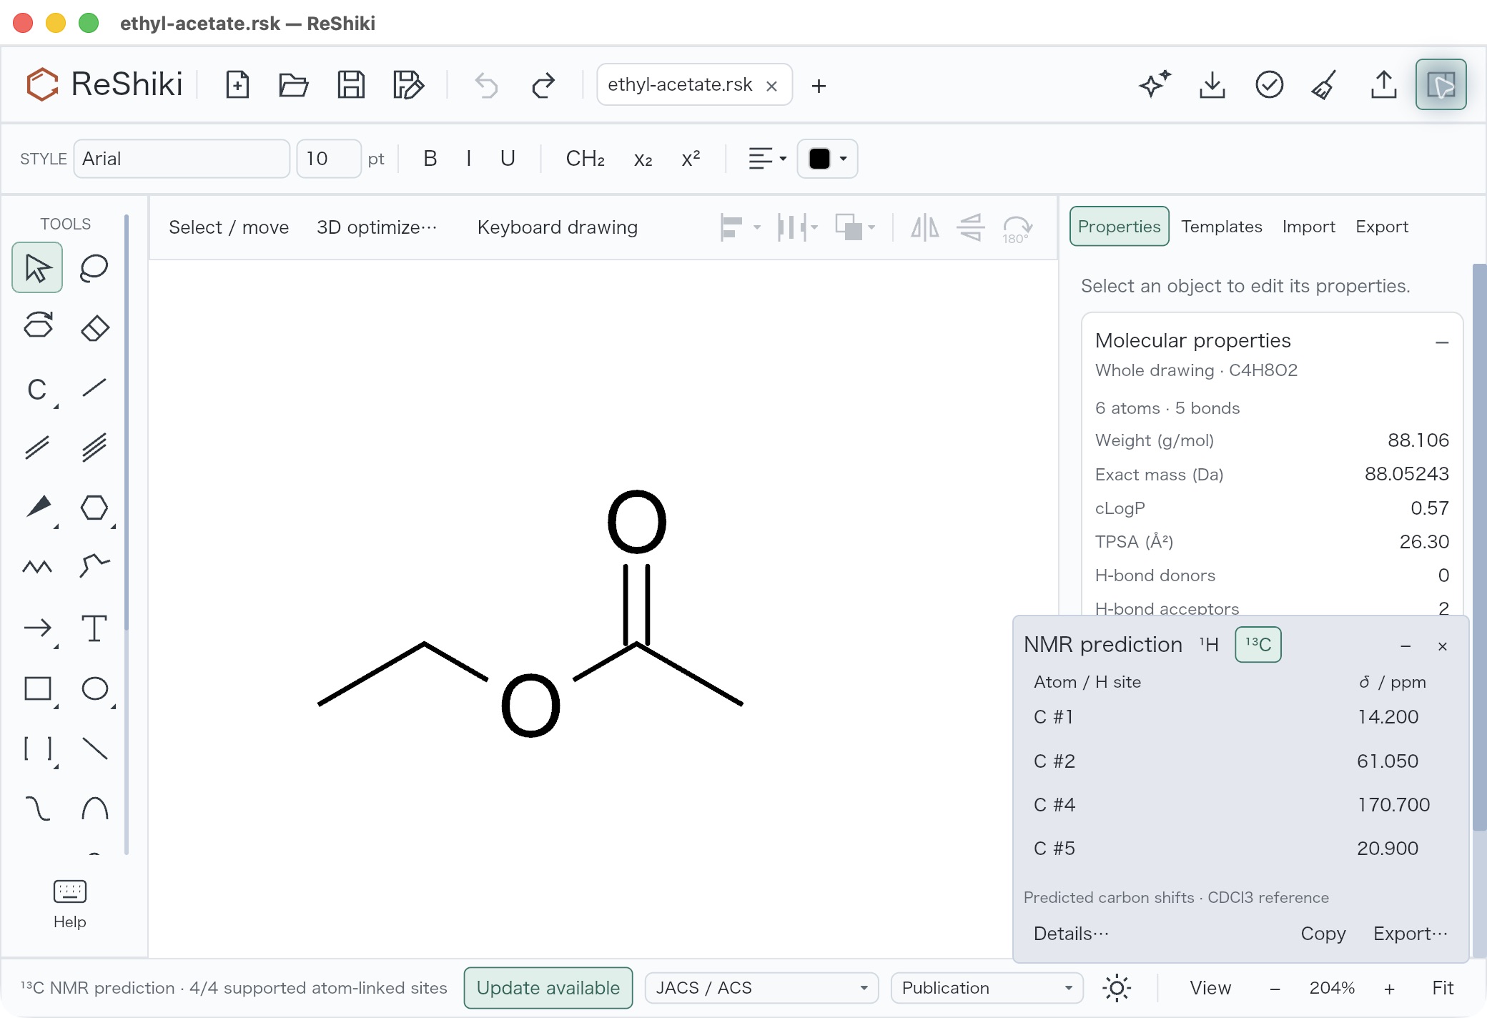
Task: Select the rectangle shape tool
Action: coord(37,689)
